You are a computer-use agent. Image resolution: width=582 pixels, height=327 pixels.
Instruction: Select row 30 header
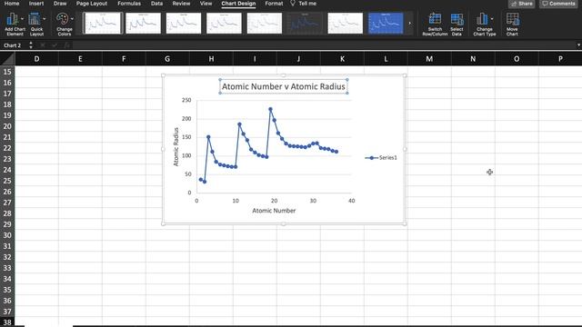point(7,235)
